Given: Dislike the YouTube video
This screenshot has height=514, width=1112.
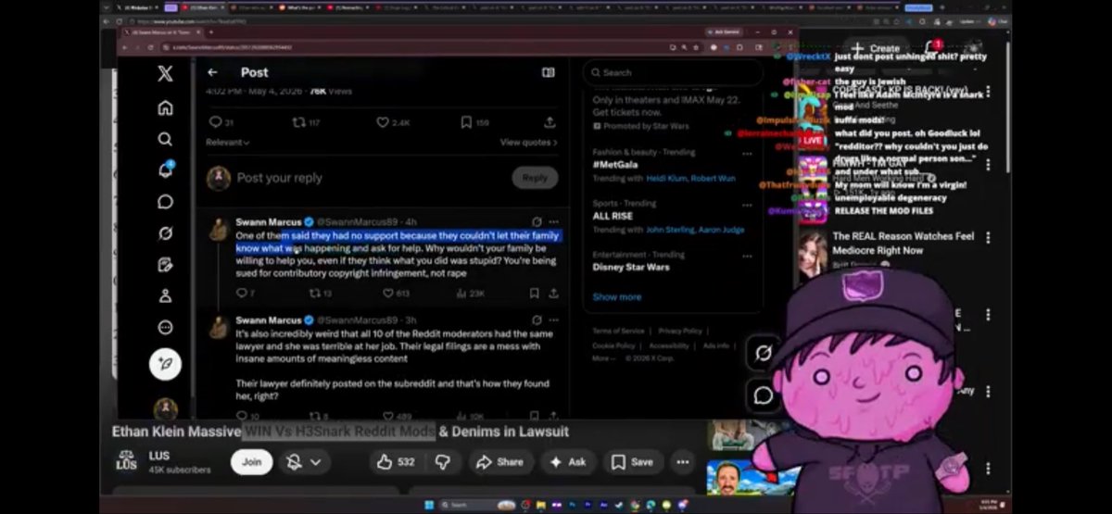Looking at the screenshot, I should point(444,461).
